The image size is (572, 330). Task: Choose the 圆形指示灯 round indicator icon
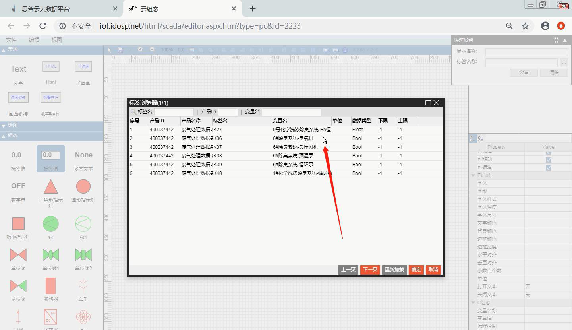[83, 186]
